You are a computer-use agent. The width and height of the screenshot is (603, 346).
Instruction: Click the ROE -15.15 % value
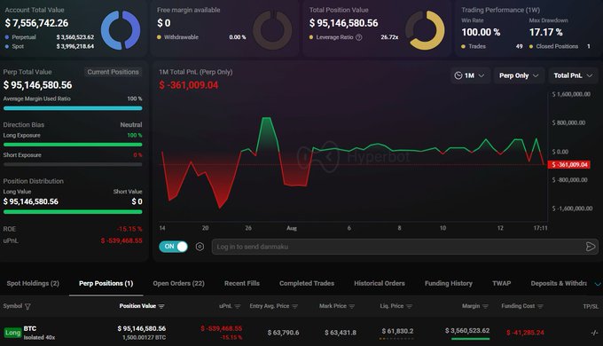click(129, 229)
